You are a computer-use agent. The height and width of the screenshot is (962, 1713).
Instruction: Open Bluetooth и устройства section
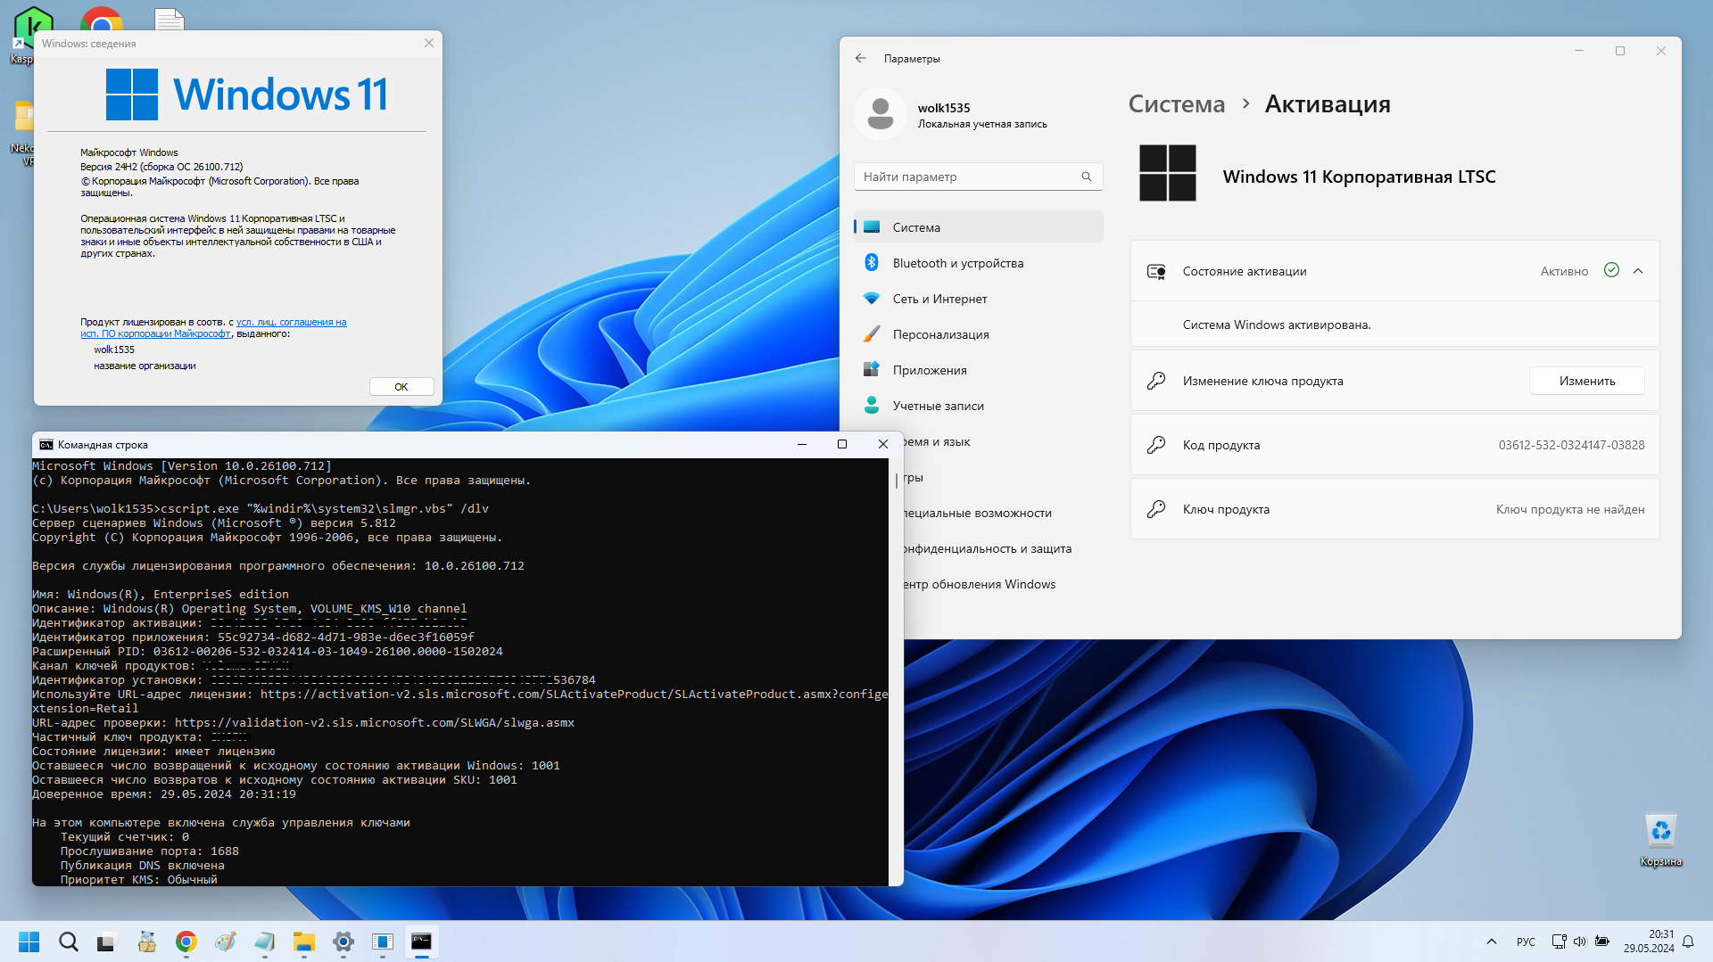979,263
